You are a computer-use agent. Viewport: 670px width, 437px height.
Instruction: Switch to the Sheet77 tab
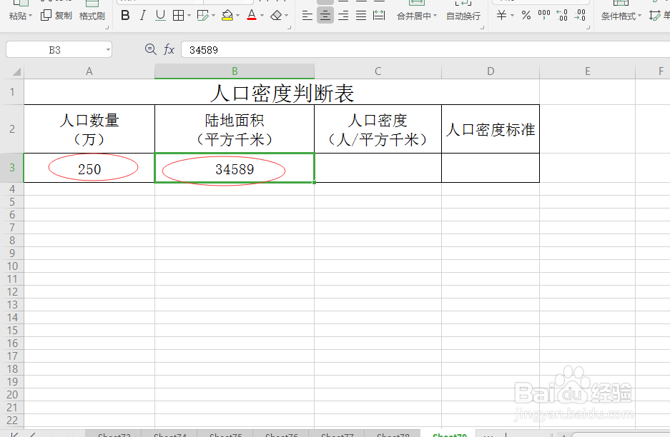point(336,434)
